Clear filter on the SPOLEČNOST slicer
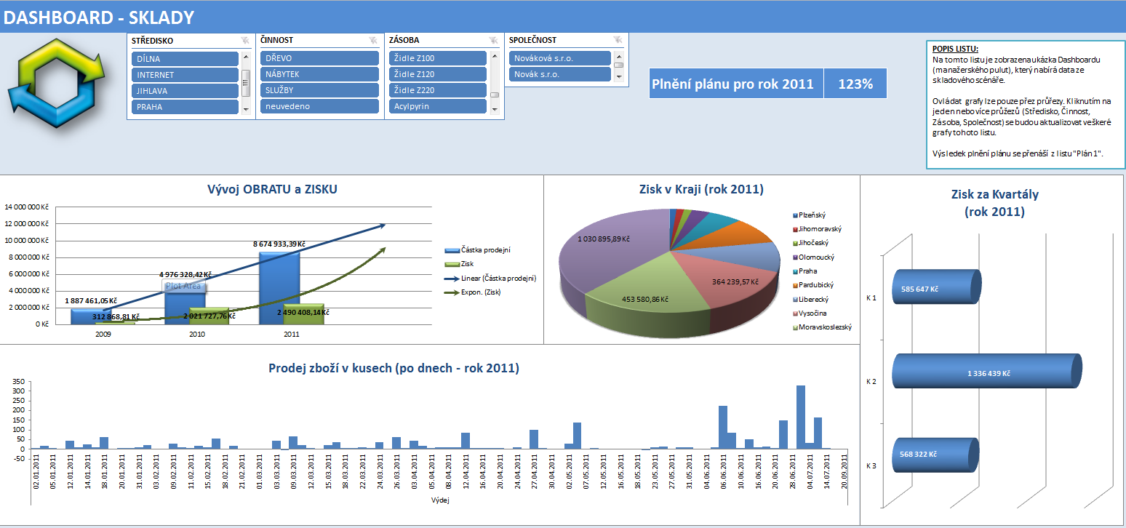Viewport: 1126px width, 528px height. [618, 41]
